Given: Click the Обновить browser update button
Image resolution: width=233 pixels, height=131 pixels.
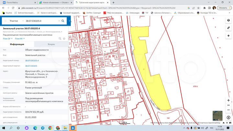Looking at the screenshot, I should tap(222, 7).
